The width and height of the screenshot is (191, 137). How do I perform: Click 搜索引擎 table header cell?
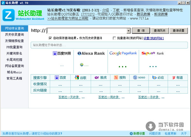click(40, 78)
